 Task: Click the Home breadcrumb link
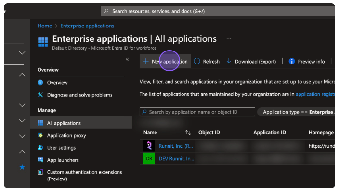click(x=45, y=26)
